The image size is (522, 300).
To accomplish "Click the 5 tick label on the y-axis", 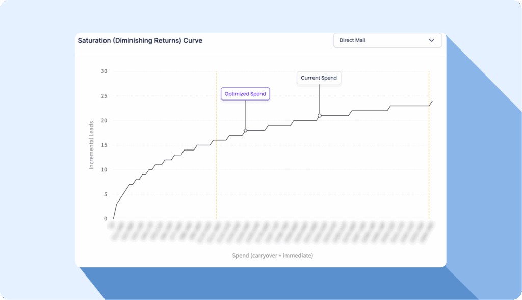I will point(106,194).
